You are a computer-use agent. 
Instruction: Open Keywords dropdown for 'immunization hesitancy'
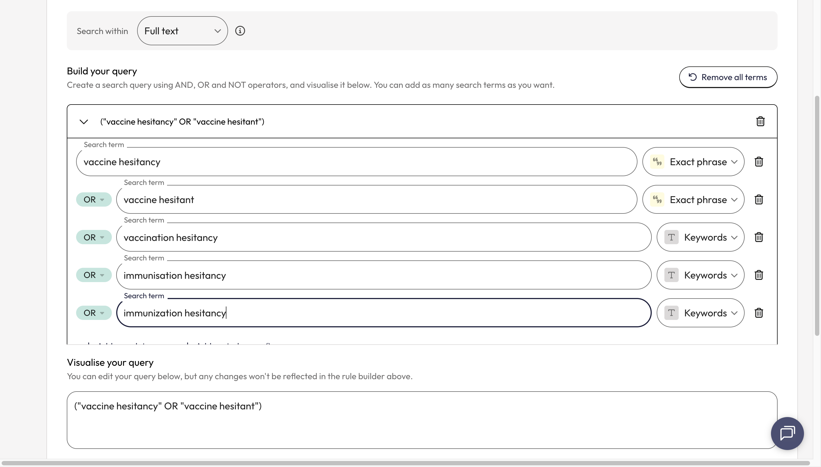click(700, 313)
